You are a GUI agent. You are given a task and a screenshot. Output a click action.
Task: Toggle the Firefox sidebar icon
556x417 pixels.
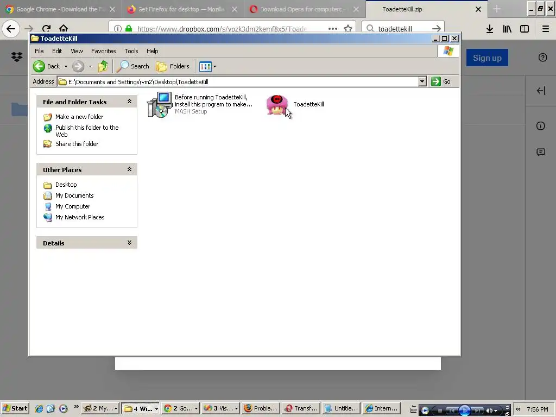tap(525, 29)
